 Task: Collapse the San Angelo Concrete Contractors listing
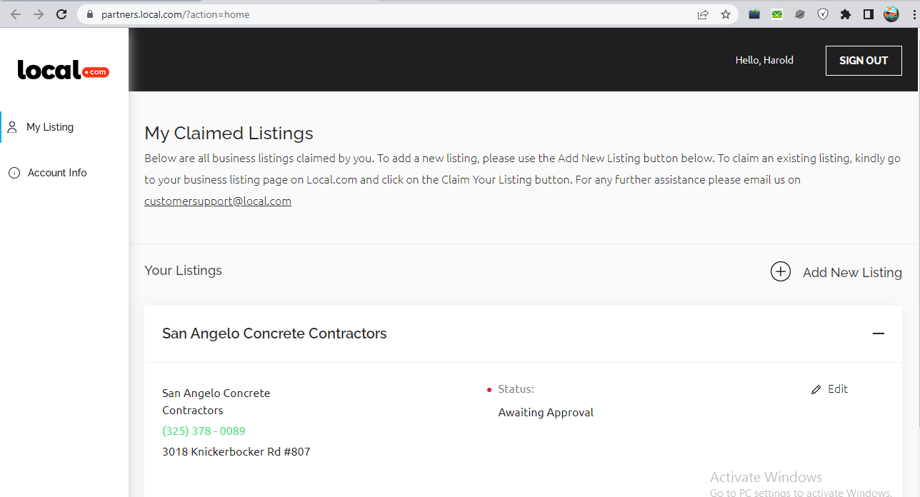point(879,333)
